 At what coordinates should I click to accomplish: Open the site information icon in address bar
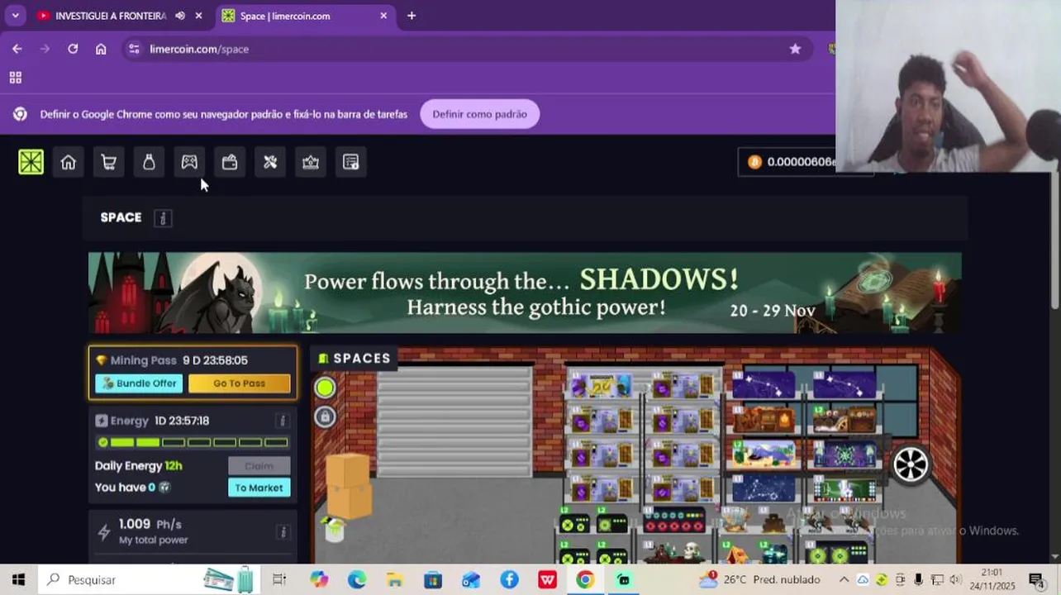point(135,49)
